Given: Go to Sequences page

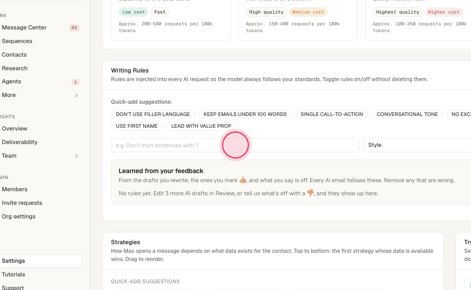Looking at the screenshot, I should [x=17, y=41].
